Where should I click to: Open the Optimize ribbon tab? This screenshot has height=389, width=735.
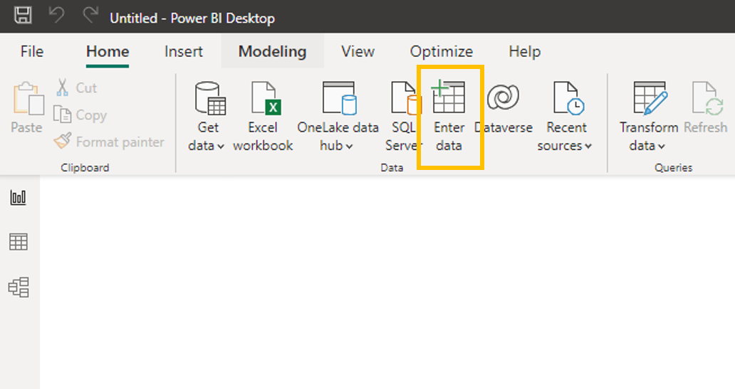coord(441,51)
